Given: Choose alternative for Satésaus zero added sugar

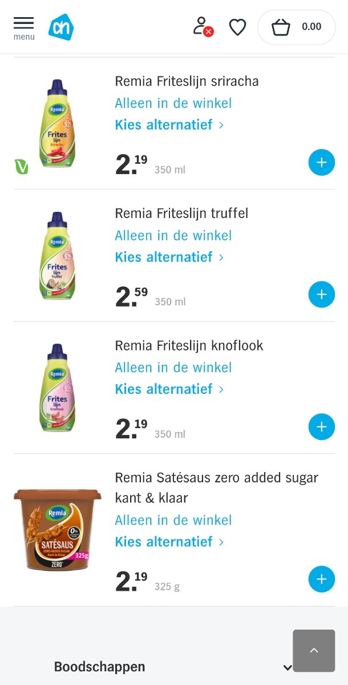Looking at the screenshot, I should coord(169,541).
